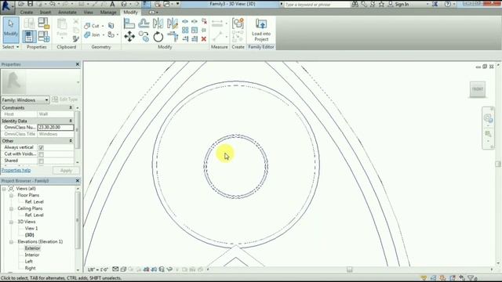Close the Project Browser panel
Viewport: 502px width, 282px height.
[x=78, y=181]
